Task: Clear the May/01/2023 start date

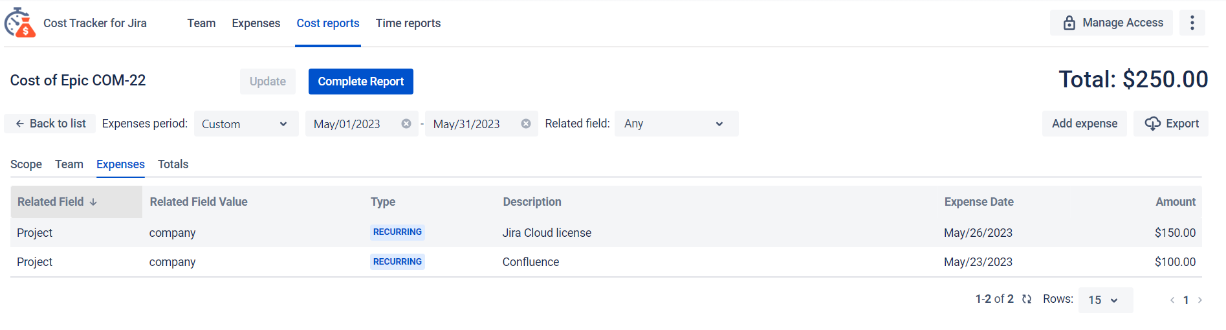Action: click(406, 124)
